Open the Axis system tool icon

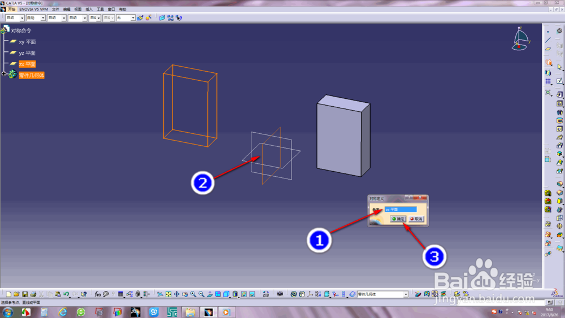[x=310, y=294]
